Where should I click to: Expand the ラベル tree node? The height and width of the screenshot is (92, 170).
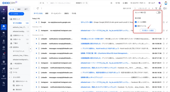(9, 73)
